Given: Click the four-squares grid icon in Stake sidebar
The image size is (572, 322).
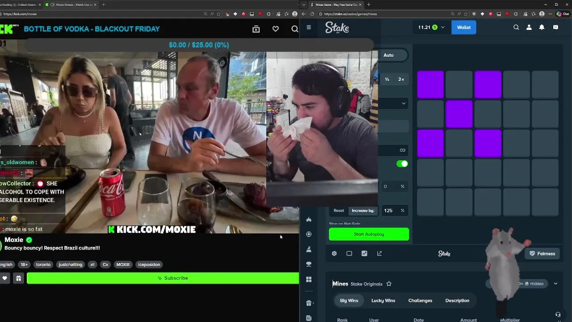Looking at the screenshot, I should pos(309,280).
